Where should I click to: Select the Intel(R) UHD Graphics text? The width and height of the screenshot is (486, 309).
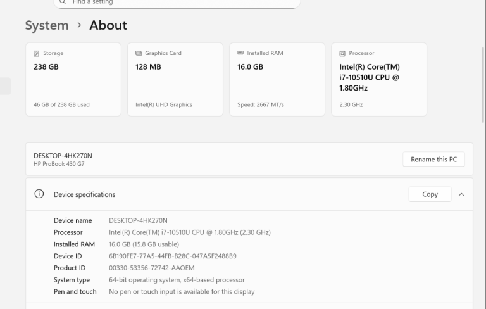163,105
